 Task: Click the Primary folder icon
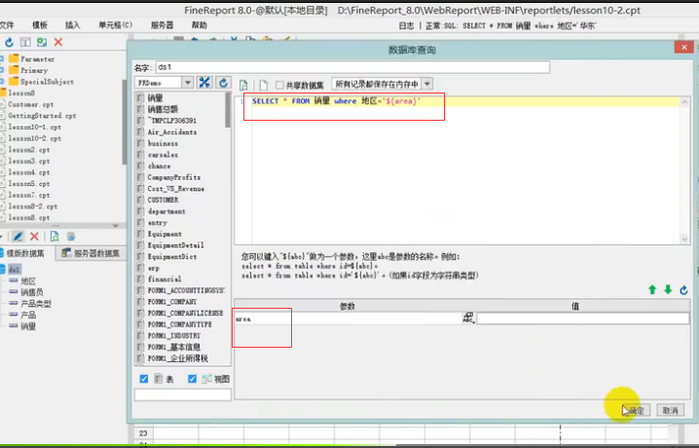[14, 70]
